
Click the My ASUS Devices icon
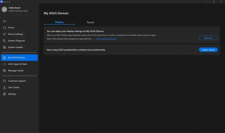pos(4,58)
